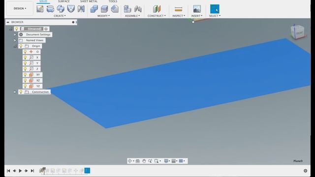Switch to the SOLID tab
Viewport: 315px width, 177px height.
43,1
